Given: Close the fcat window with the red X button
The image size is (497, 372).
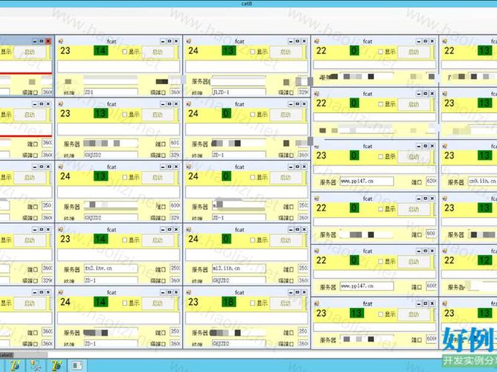Looking at the screenshot, I should tap(48, 41).
